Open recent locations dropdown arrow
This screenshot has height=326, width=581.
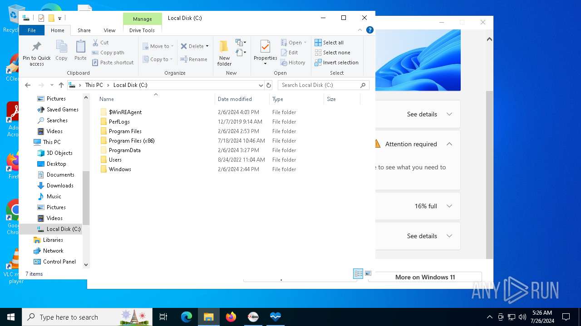tap(52, 85)
